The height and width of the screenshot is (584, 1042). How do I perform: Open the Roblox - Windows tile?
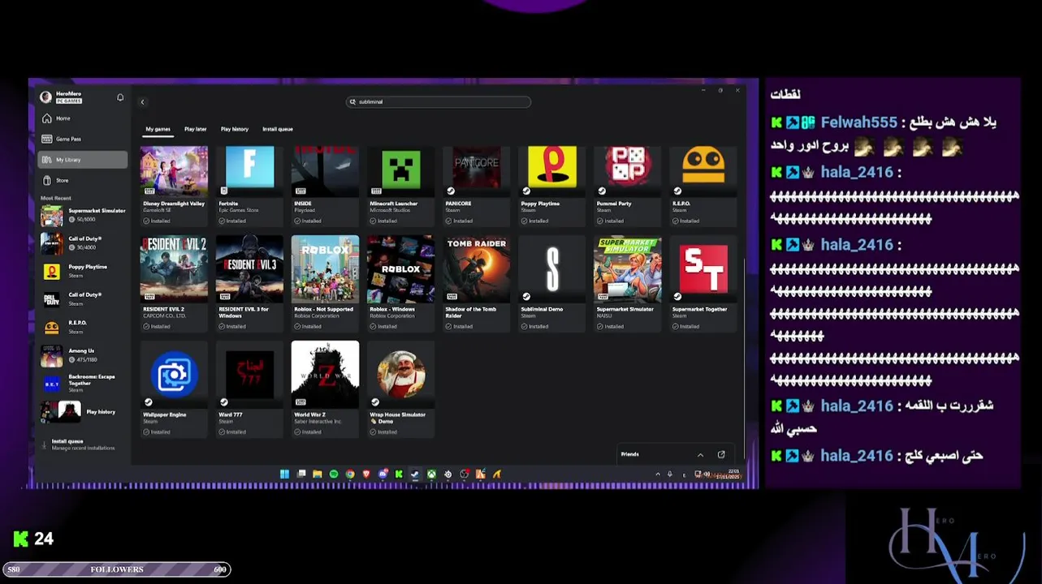coord(400,284)
